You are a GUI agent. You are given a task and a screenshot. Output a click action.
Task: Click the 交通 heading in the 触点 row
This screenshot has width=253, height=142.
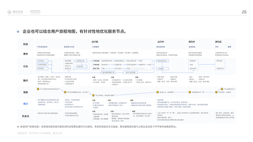coord(94,77)
